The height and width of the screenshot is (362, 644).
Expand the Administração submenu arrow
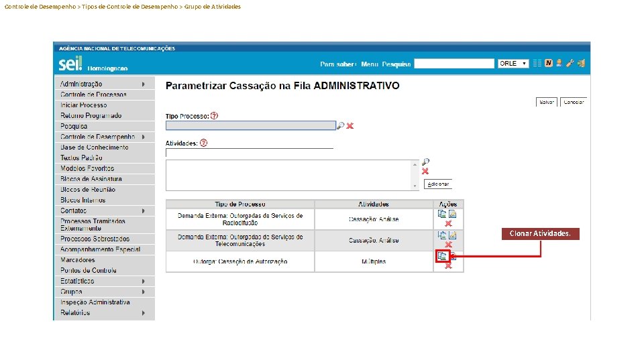coord(144,84)
